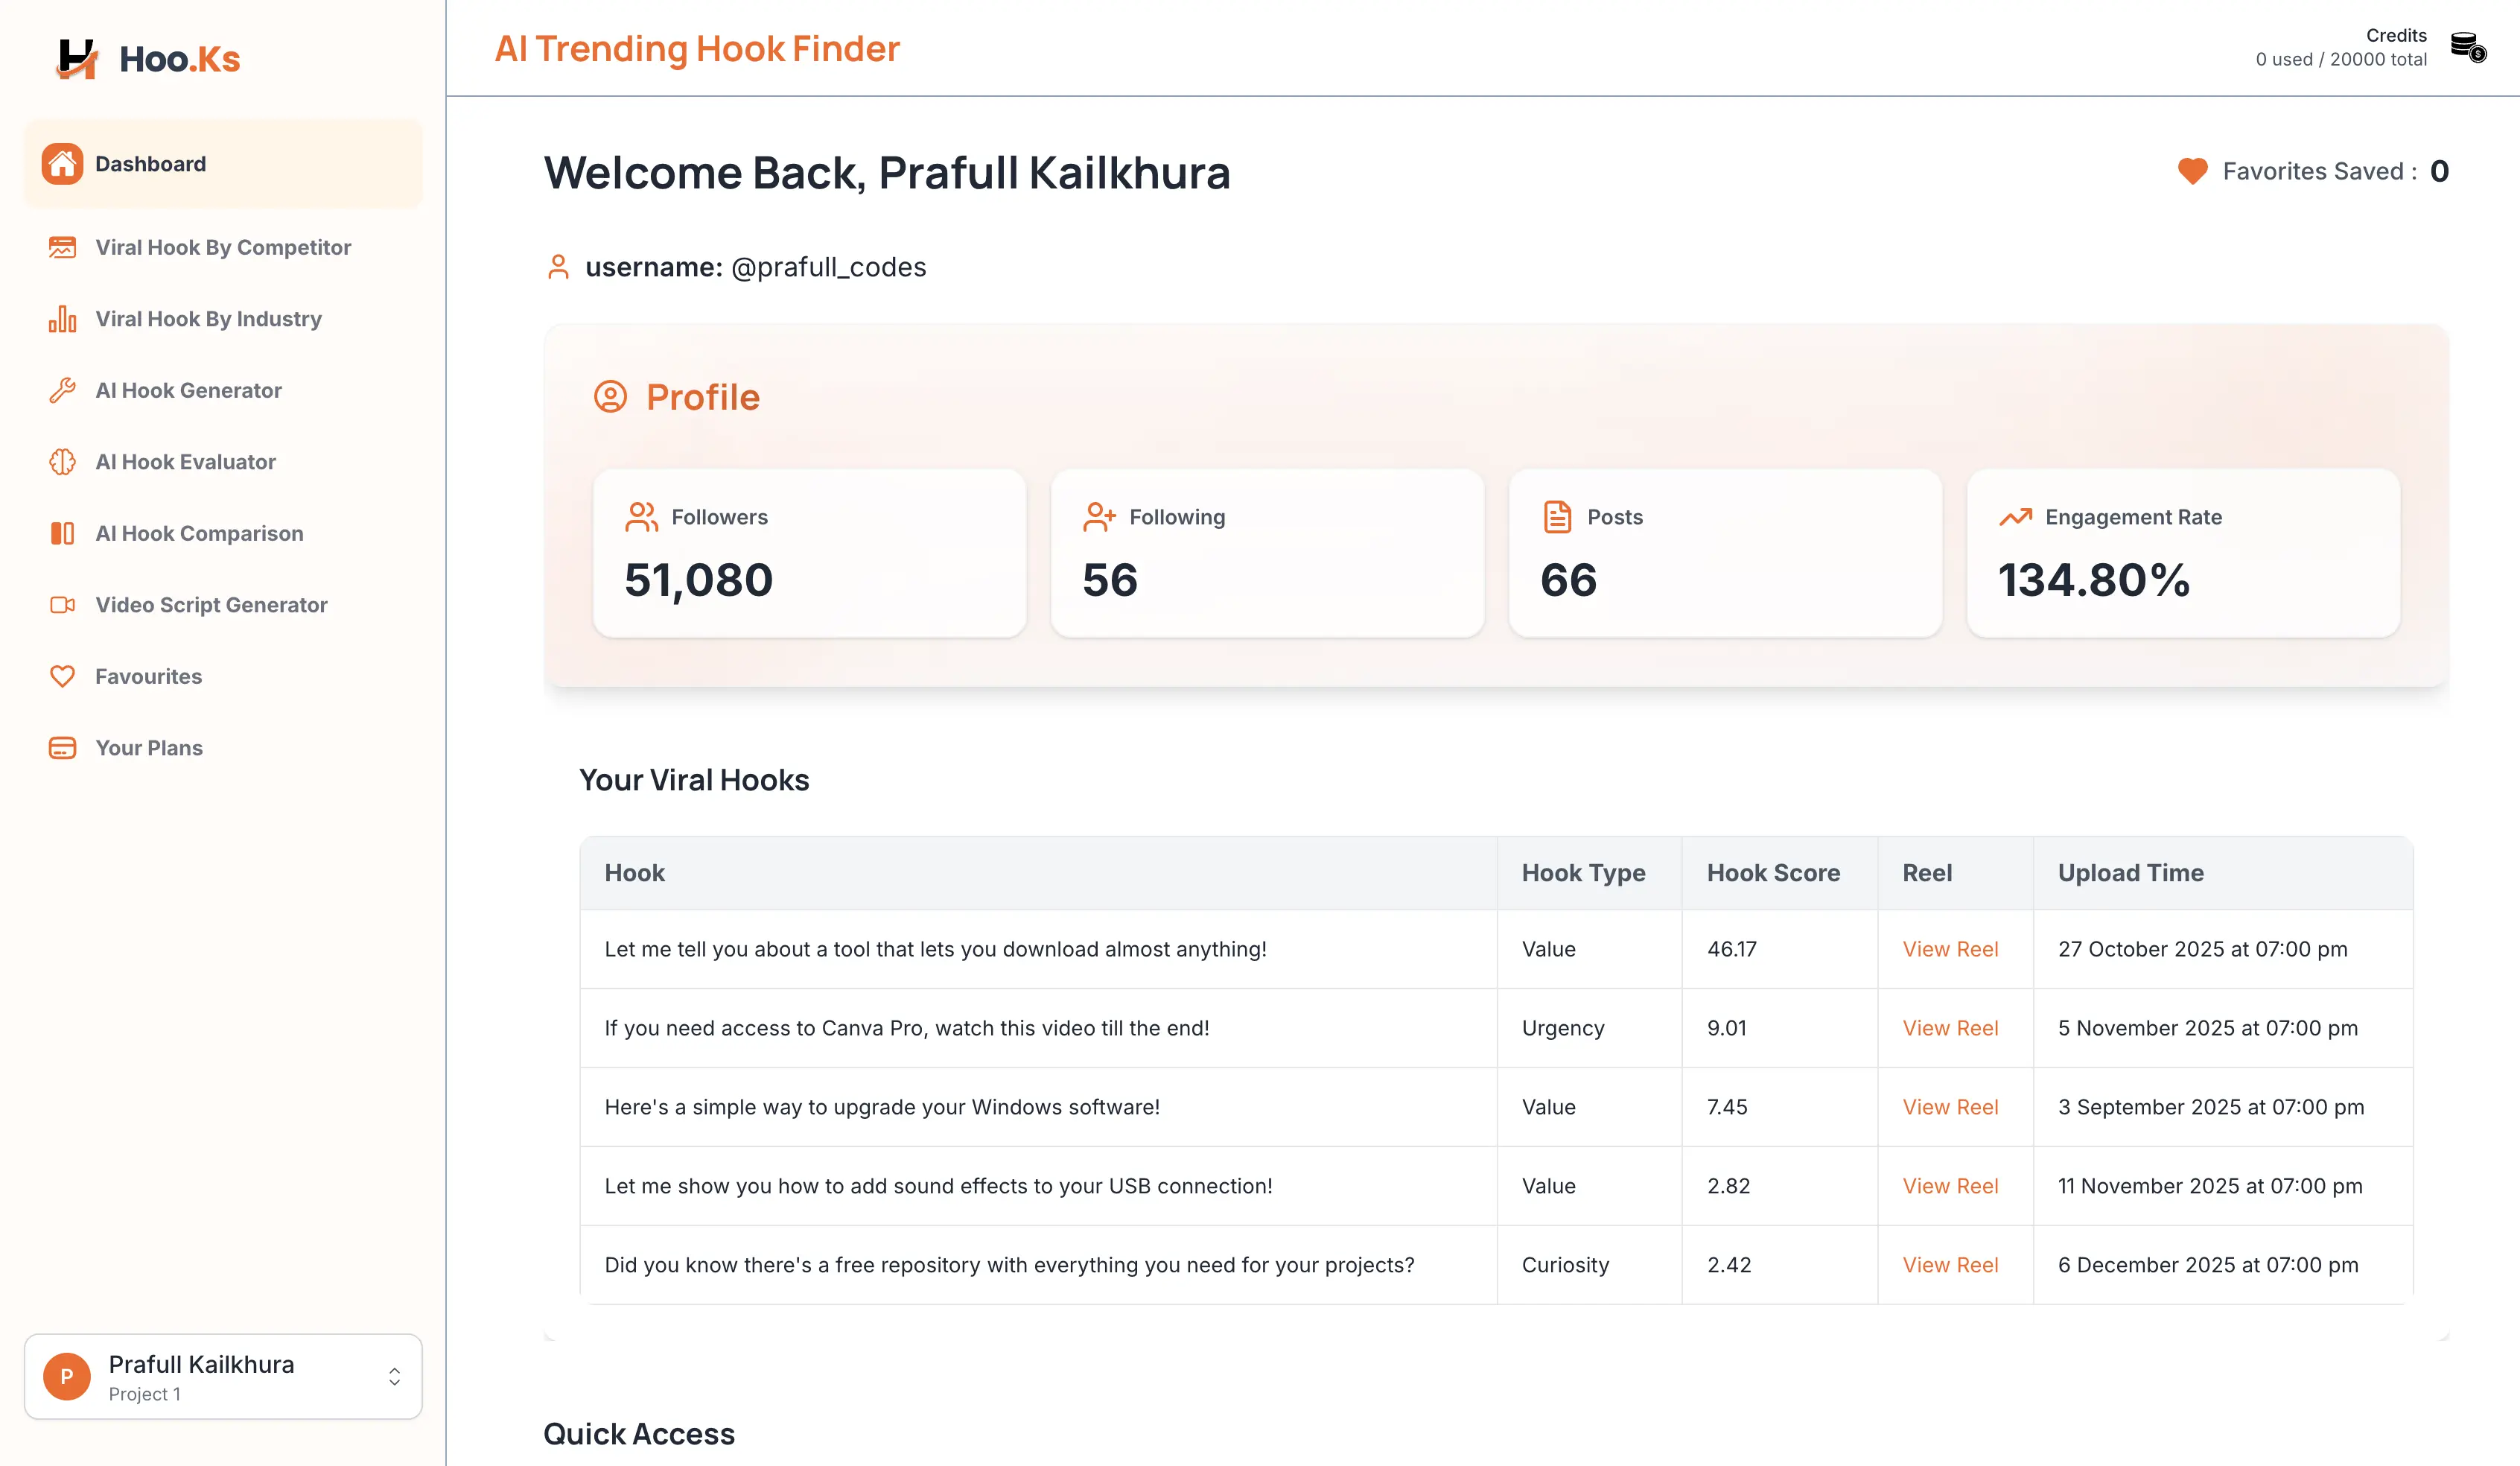View Reel for the Canva Pro hook
Image resolution: width=2520 pixels, height=1466 pixels.
1949,1028
